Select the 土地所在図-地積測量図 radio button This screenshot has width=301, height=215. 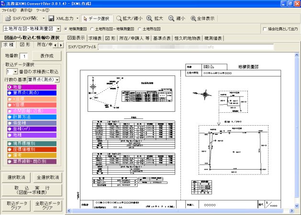pos(92,29)
